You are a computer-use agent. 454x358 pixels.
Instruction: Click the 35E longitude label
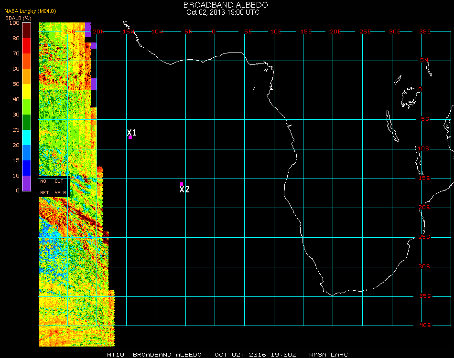coord(425,32)
